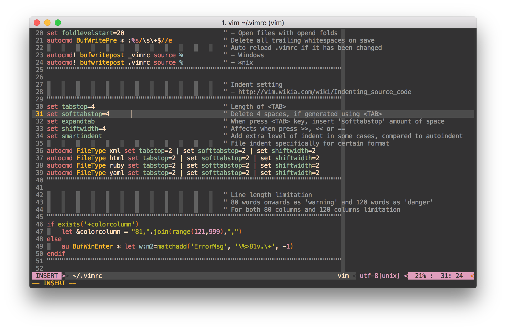This screenshot has height=330, width=506.
Task: Click line number 46 in the gutter
Action: [39, 224]
